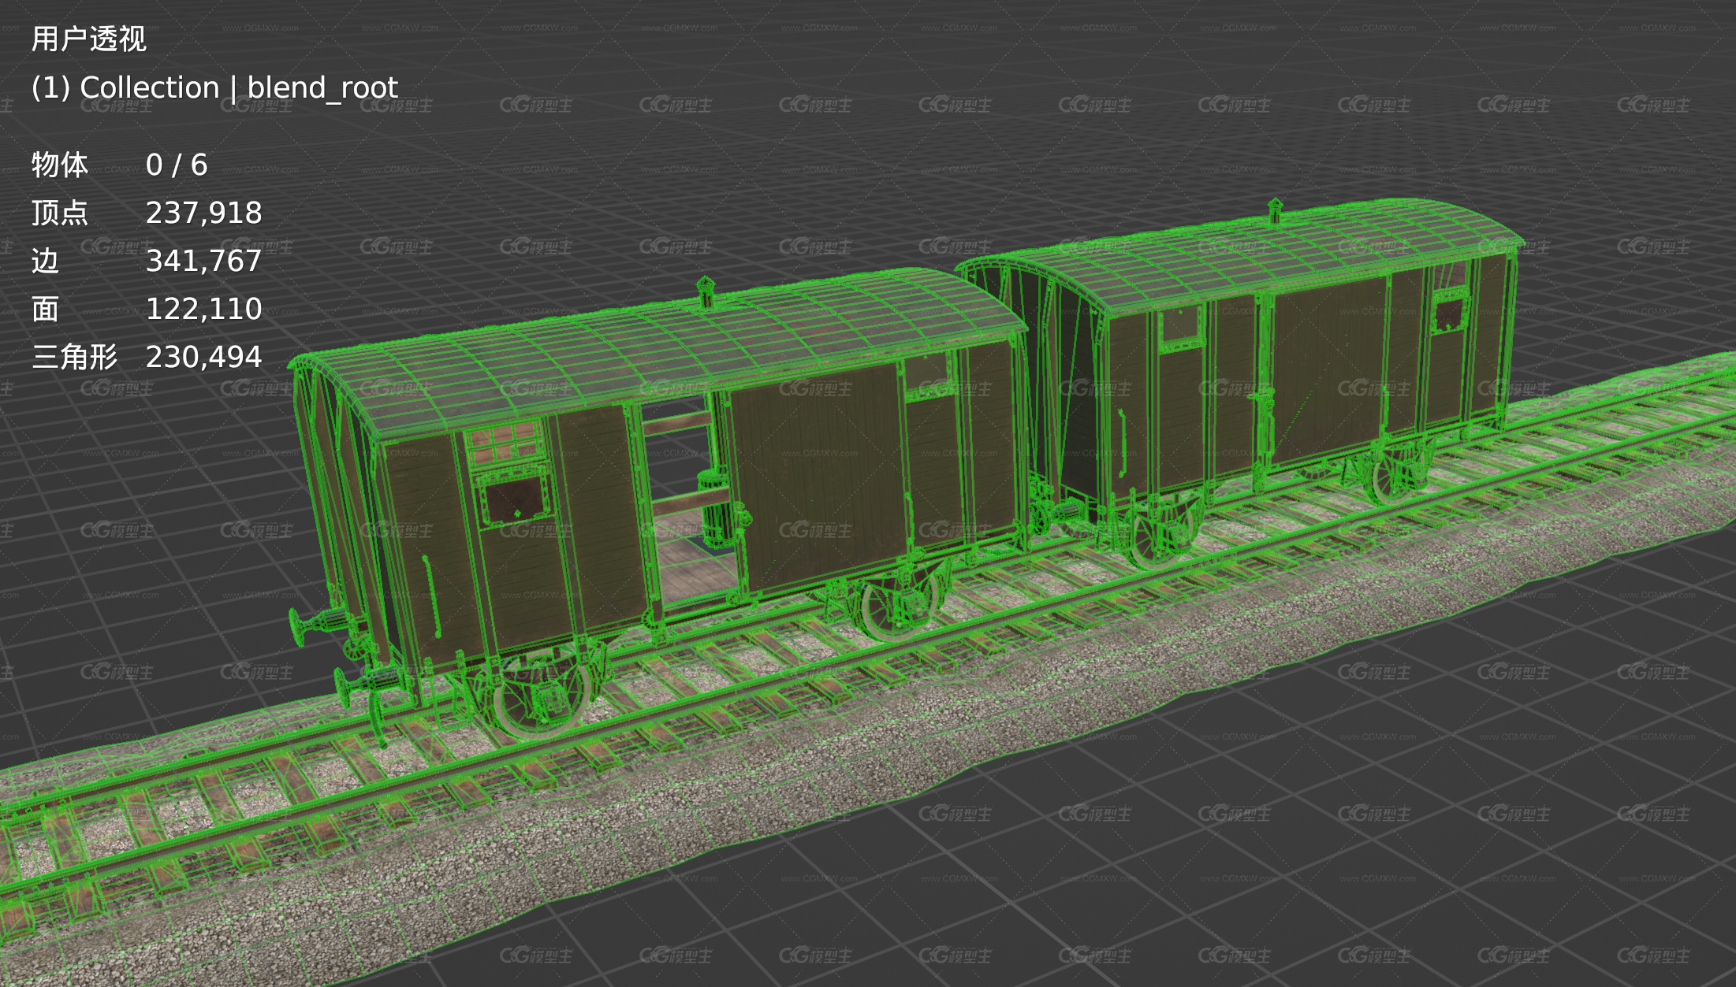This screenshot has height=987, width=1736.
Task: Click the vertex count '237,918'
Action: (203, 213)
